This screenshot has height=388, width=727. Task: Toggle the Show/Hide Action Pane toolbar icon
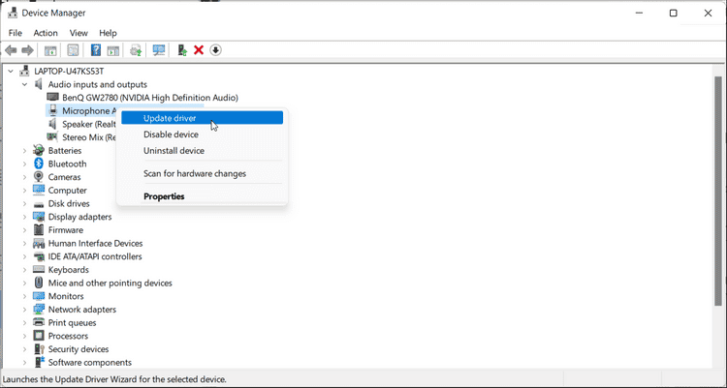coord(113,50)
